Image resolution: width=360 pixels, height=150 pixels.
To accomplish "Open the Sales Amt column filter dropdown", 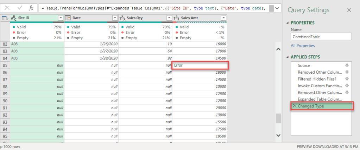I will [x=223, y=18].
